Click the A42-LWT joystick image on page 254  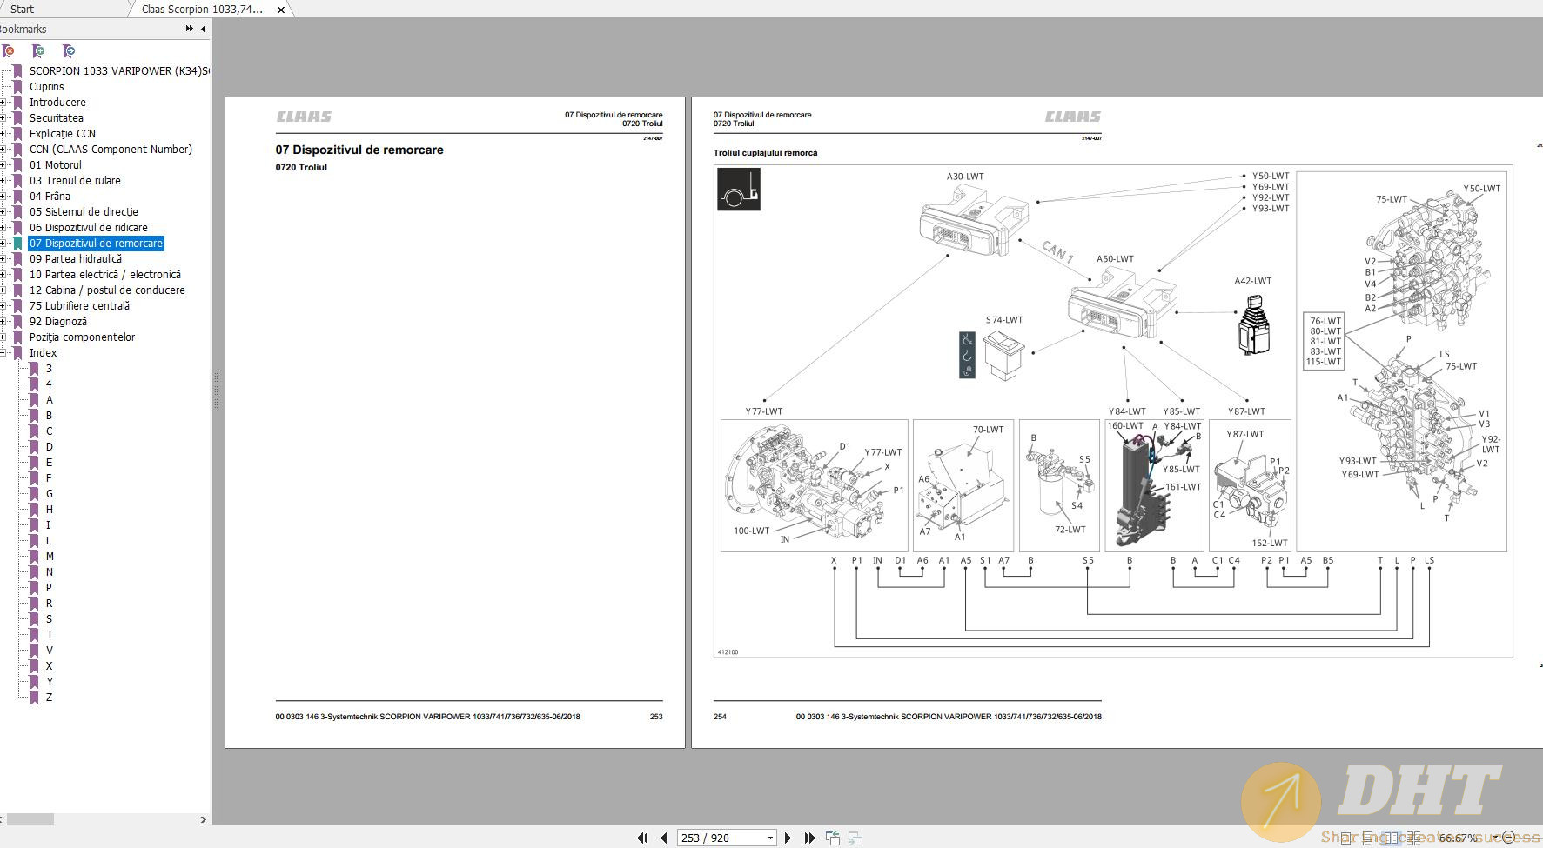point(1253,325)
